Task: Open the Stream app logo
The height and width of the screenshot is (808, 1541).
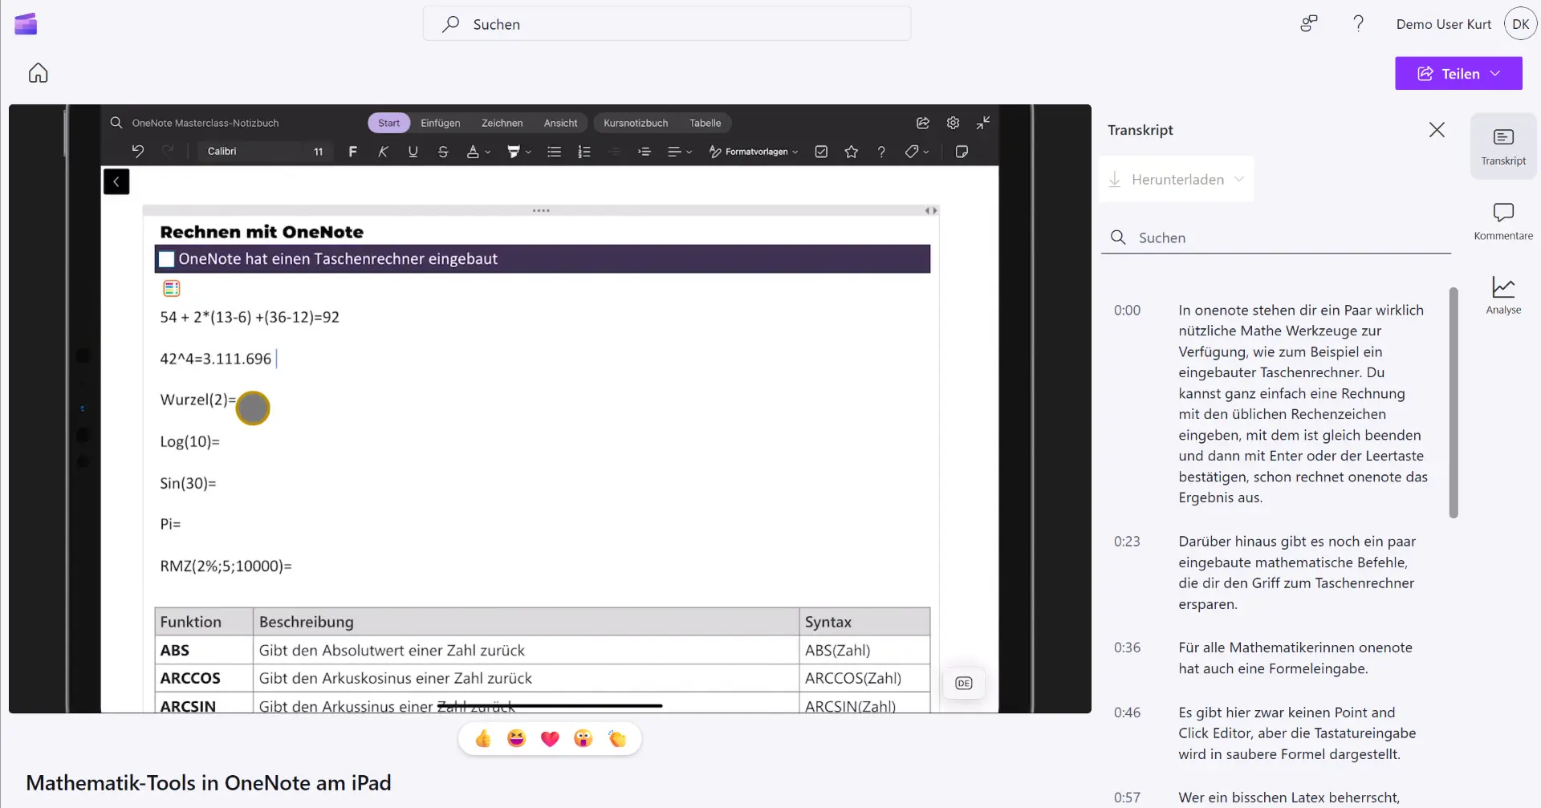Action: (x=26, y=24)
